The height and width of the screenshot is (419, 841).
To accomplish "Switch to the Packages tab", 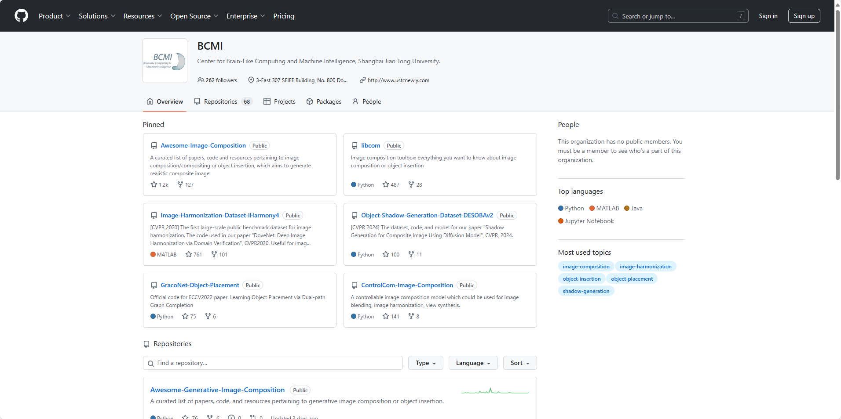I will tap(324, 101).
